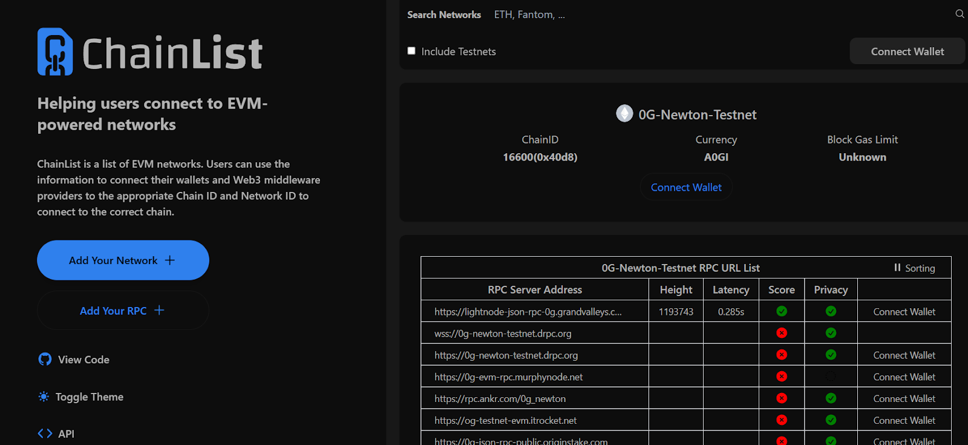Image resolution: width=968 pixels, height=445 pixels.
Task: Open the API link
Action: 56,433
